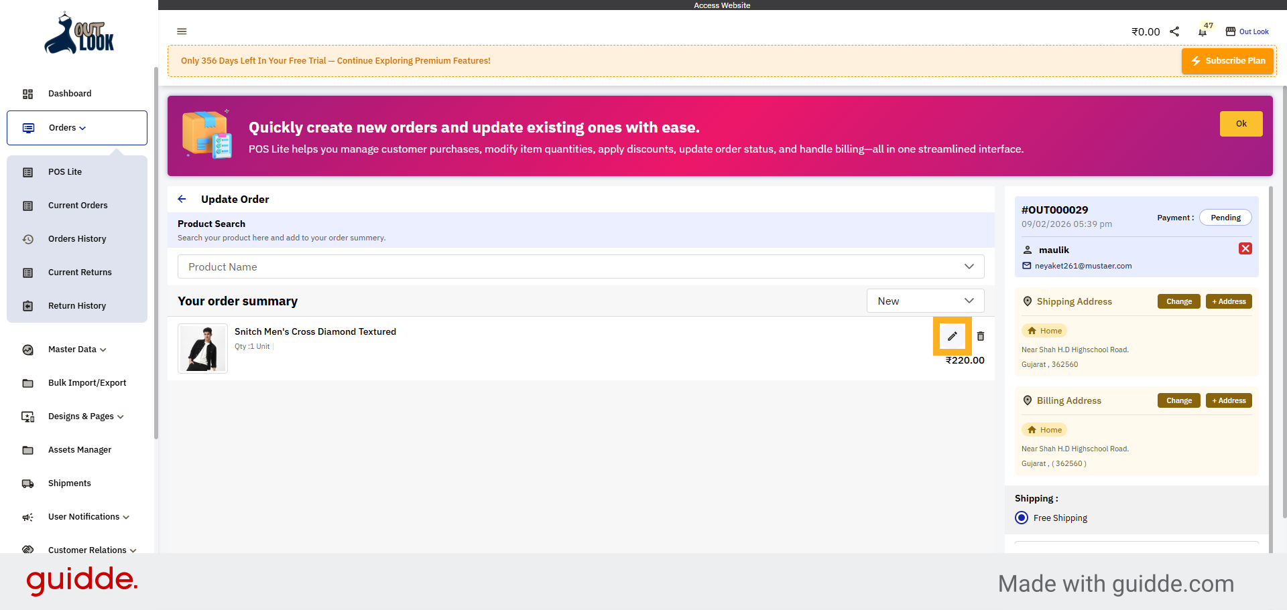Expand the Master Data menu

coord(77,350)
